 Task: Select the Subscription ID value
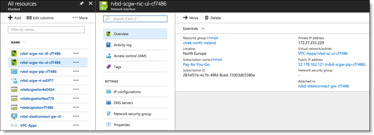[x=219, y=75]
